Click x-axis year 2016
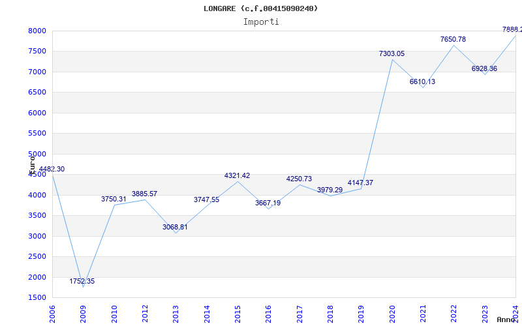Viewport: 522px width, 326px height. 269,314
